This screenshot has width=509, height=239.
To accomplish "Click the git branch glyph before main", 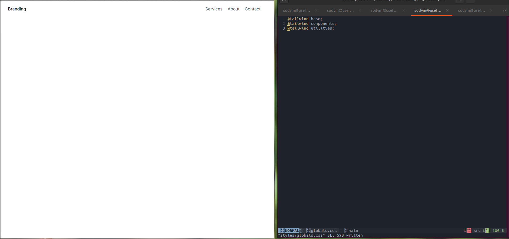I will (346, 231).
